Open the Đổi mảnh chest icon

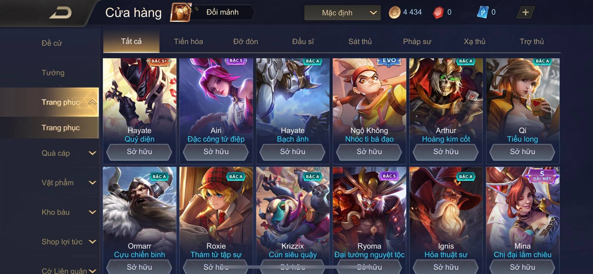tap(181, 12)
